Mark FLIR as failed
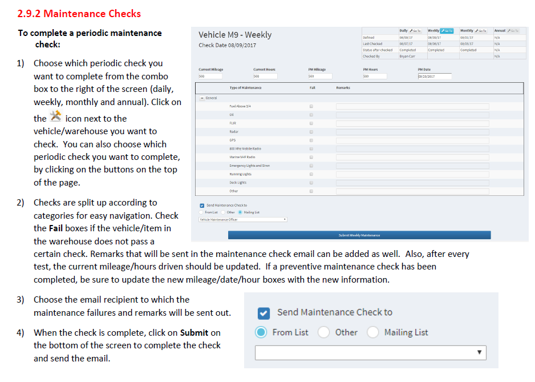The height and width of the screenshot is (382, 535). (x=311, y=123)
